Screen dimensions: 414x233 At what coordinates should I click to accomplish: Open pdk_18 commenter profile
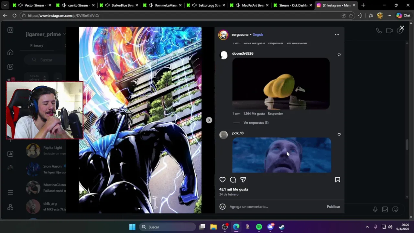(x=238, y=133)
